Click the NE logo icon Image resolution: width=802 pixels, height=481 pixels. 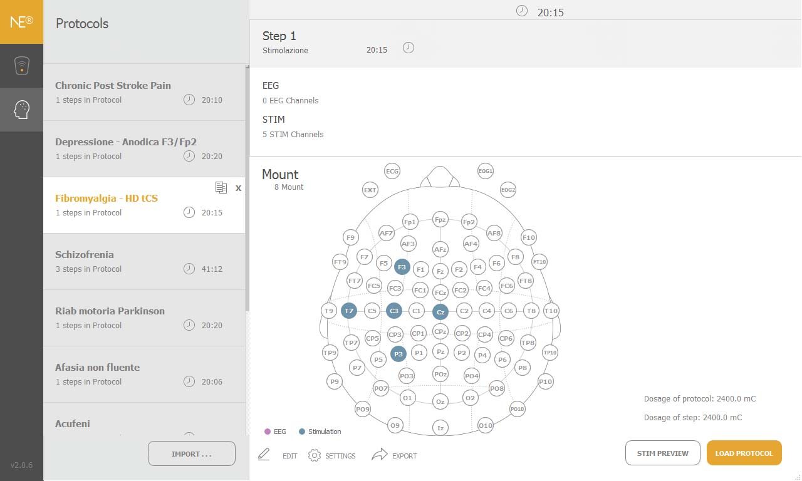pyautogui.click(x=21, y=22)
